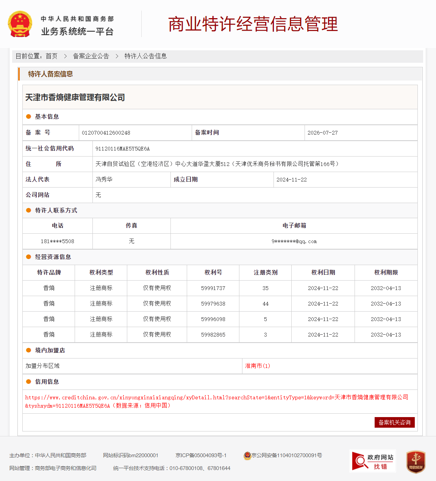Click 网站标识码bm22000001 in the footer
The height and width of the screenshot is (481, 436).
coord(131,455)
